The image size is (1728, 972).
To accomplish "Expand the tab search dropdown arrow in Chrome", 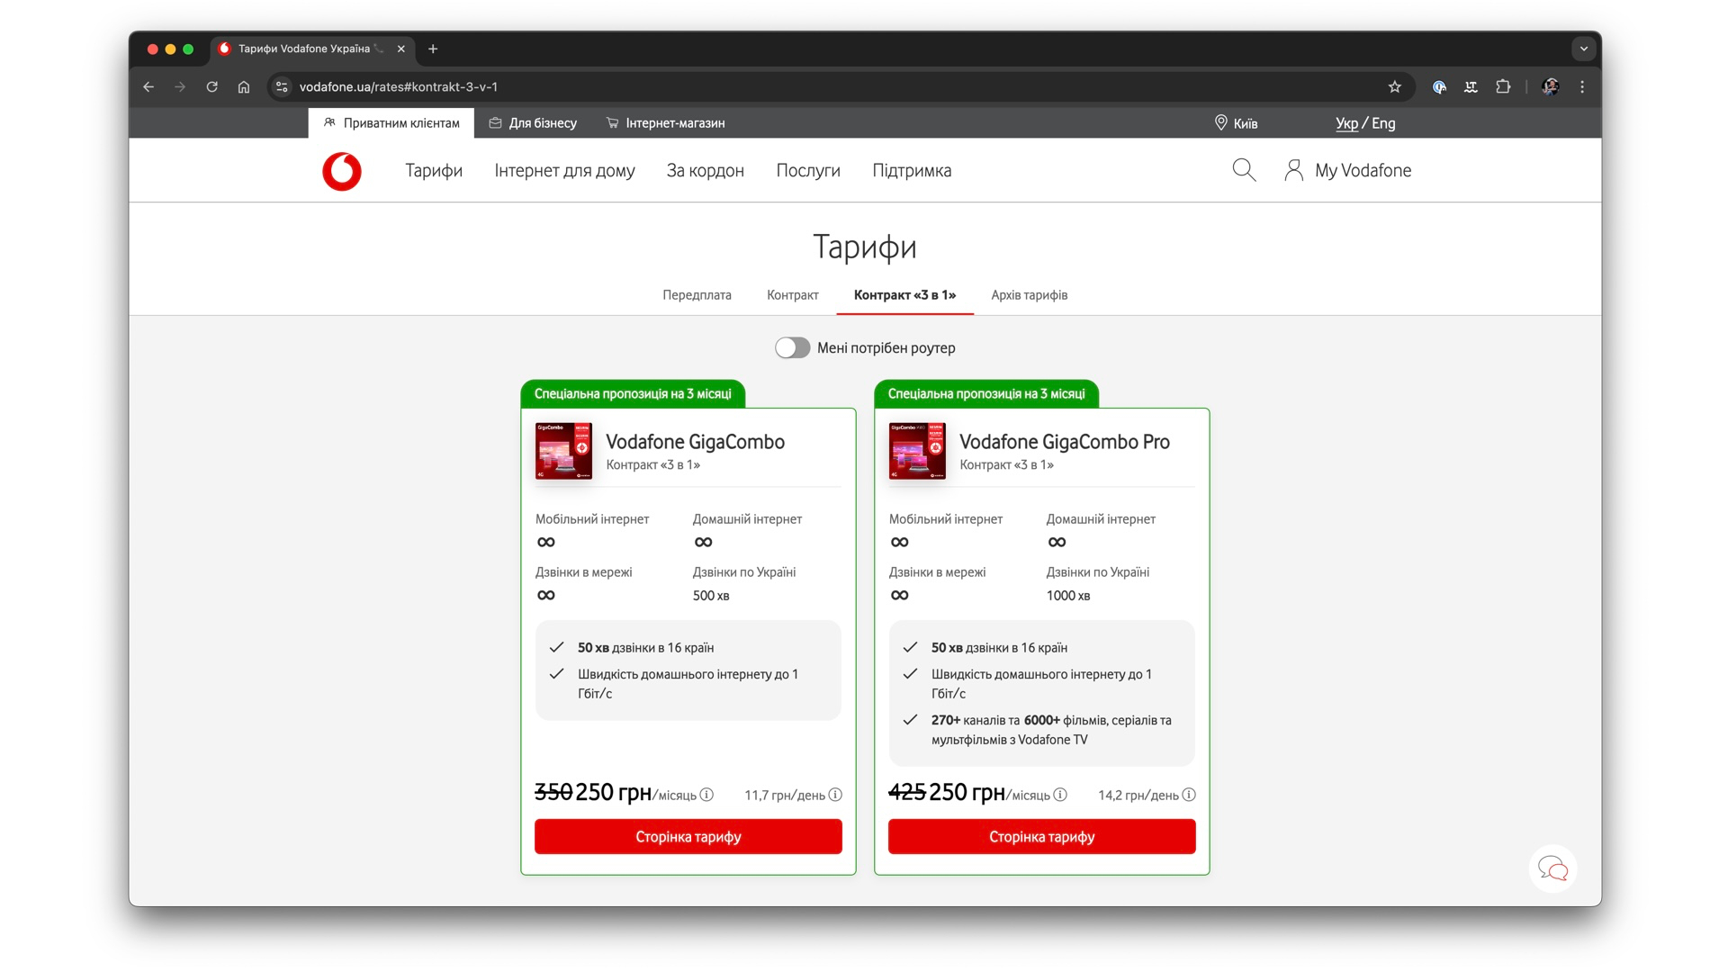I will click(x=1584, y=49).
